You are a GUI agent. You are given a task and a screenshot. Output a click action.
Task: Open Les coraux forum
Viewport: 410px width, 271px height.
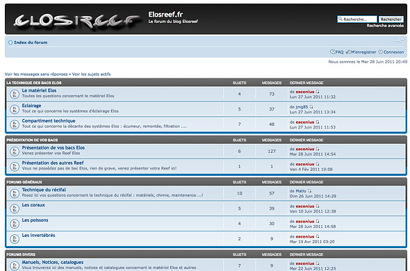33,205
